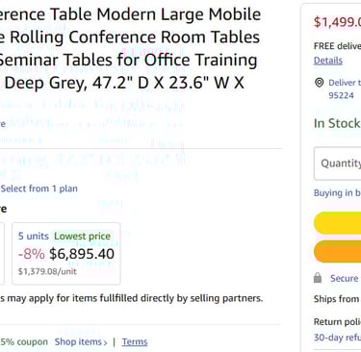This screenshot has height=352, width=361.
Task: Click the chevron after Shop items
Action: click(105, 342)
